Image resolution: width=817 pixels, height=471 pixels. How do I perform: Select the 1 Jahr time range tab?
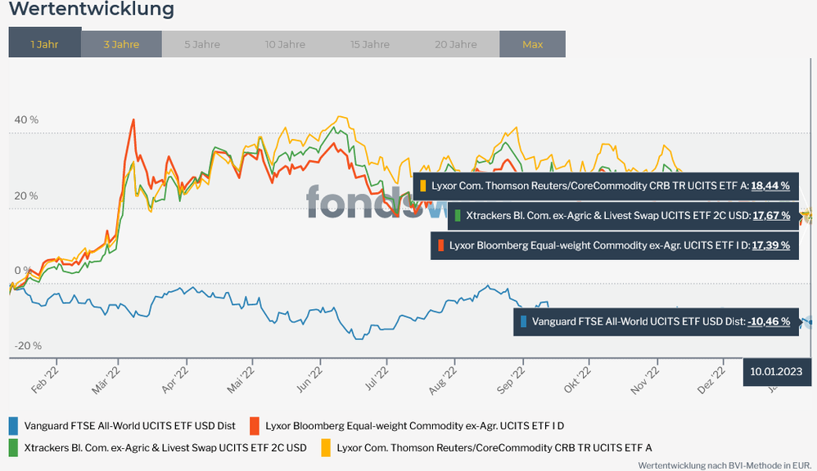click(44, 44)
